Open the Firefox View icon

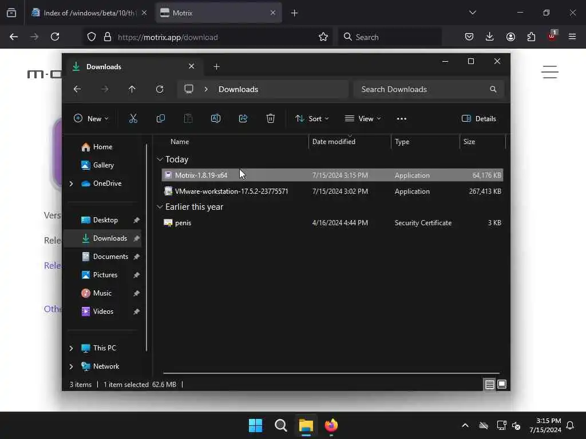[x=11, y=13]
